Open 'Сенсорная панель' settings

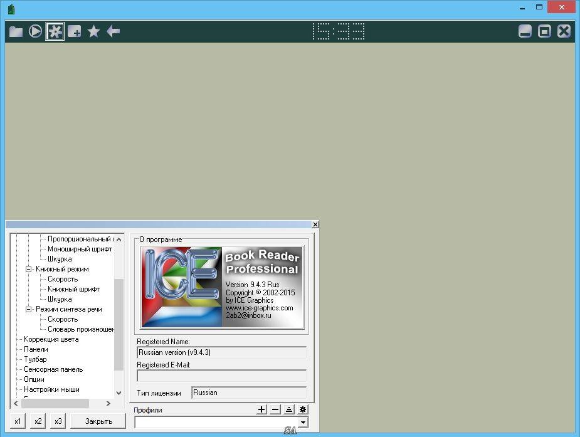point(53,369)
